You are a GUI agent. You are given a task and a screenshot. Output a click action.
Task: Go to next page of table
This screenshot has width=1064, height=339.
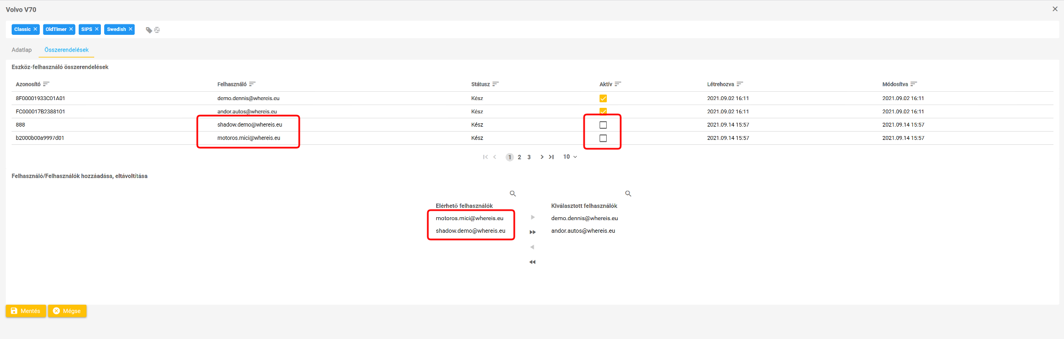pyautogui.click(x=542, y=157)
